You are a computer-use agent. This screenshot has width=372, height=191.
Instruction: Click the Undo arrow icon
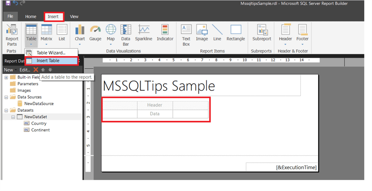point(15,3)
